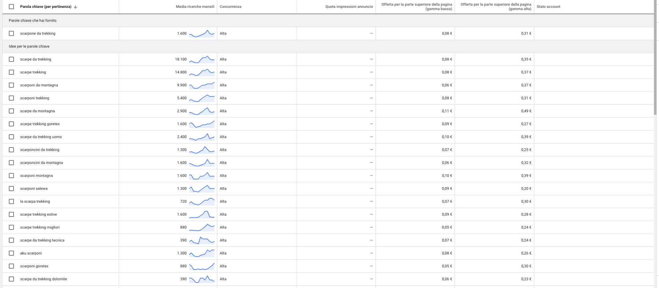Sort by 'Quota impressioni annuncio' header
Image resolution: width=659 pixels, height=288 pixels.
[x=349, y=7]
